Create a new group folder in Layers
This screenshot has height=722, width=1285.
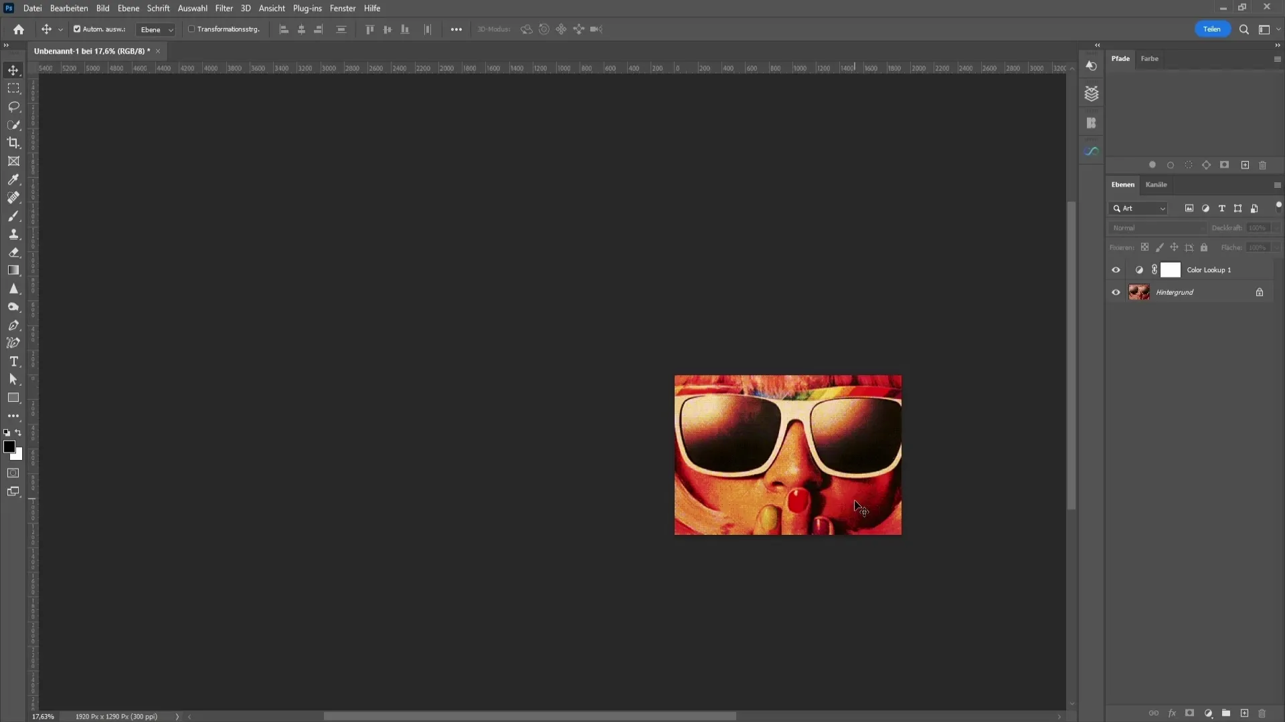(1226, 713)
